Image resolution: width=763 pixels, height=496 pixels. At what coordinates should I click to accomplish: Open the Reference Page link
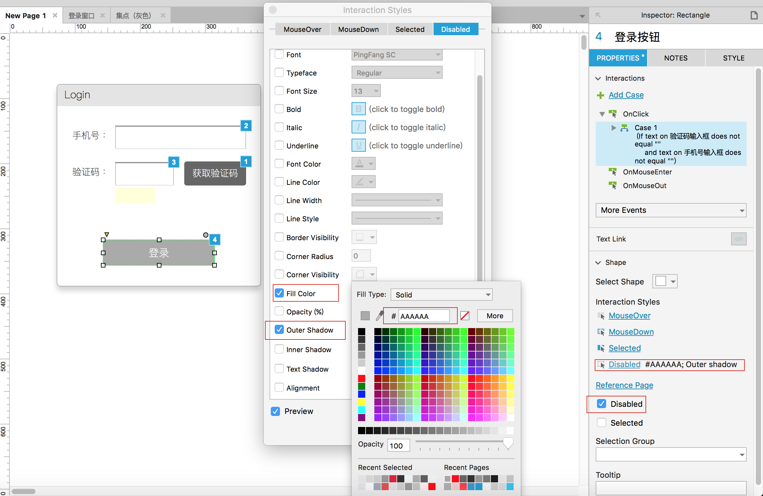(x=624, y=385)
